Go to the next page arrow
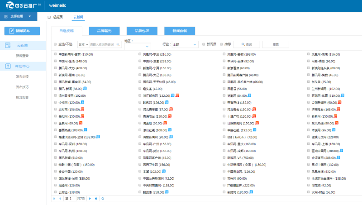This screenshot has width=362, height=205. (x=90, y=199)
